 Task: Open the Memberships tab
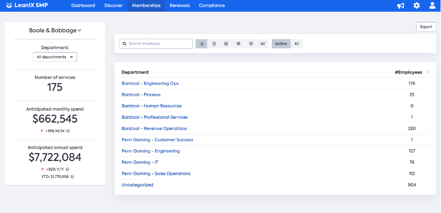146,6
